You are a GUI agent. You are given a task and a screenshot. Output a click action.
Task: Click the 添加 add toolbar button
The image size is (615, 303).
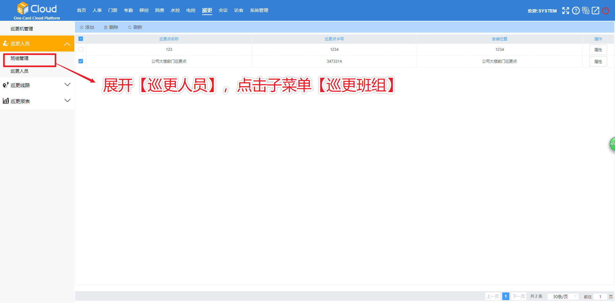click(87, 27)
